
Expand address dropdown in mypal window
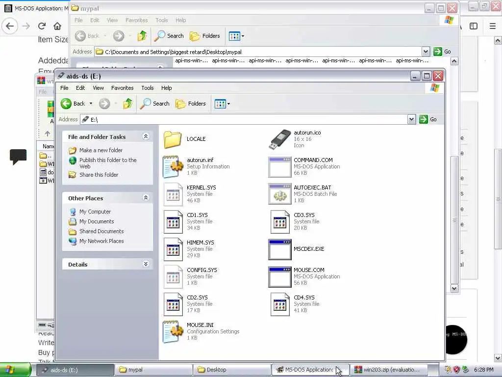[426, 52]
